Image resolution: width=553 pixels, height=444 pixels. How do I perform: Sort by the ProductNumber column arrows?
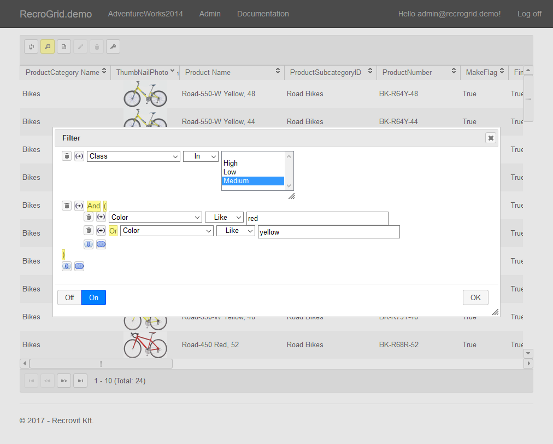tap(454, 71)
